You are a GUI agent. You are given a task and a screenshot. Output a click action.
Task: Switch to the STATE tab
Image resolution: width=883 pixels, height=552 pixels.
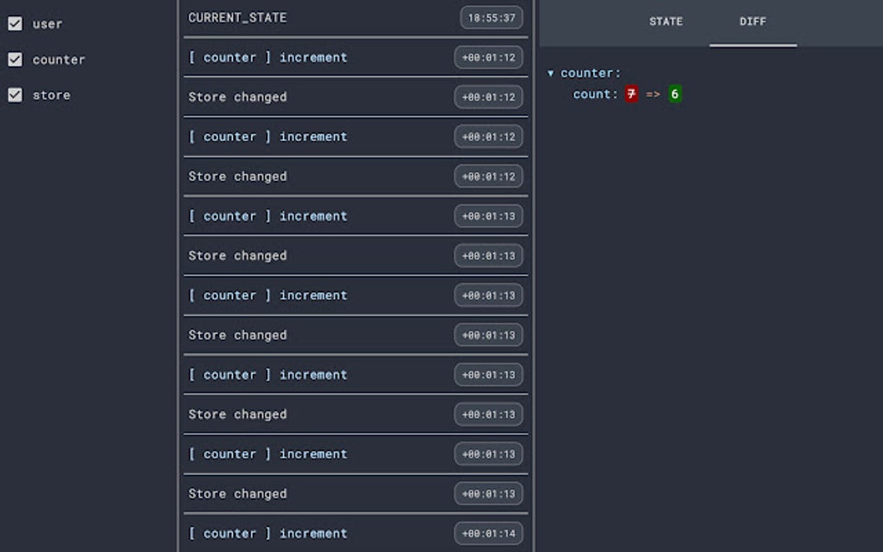tap(666, 22)
